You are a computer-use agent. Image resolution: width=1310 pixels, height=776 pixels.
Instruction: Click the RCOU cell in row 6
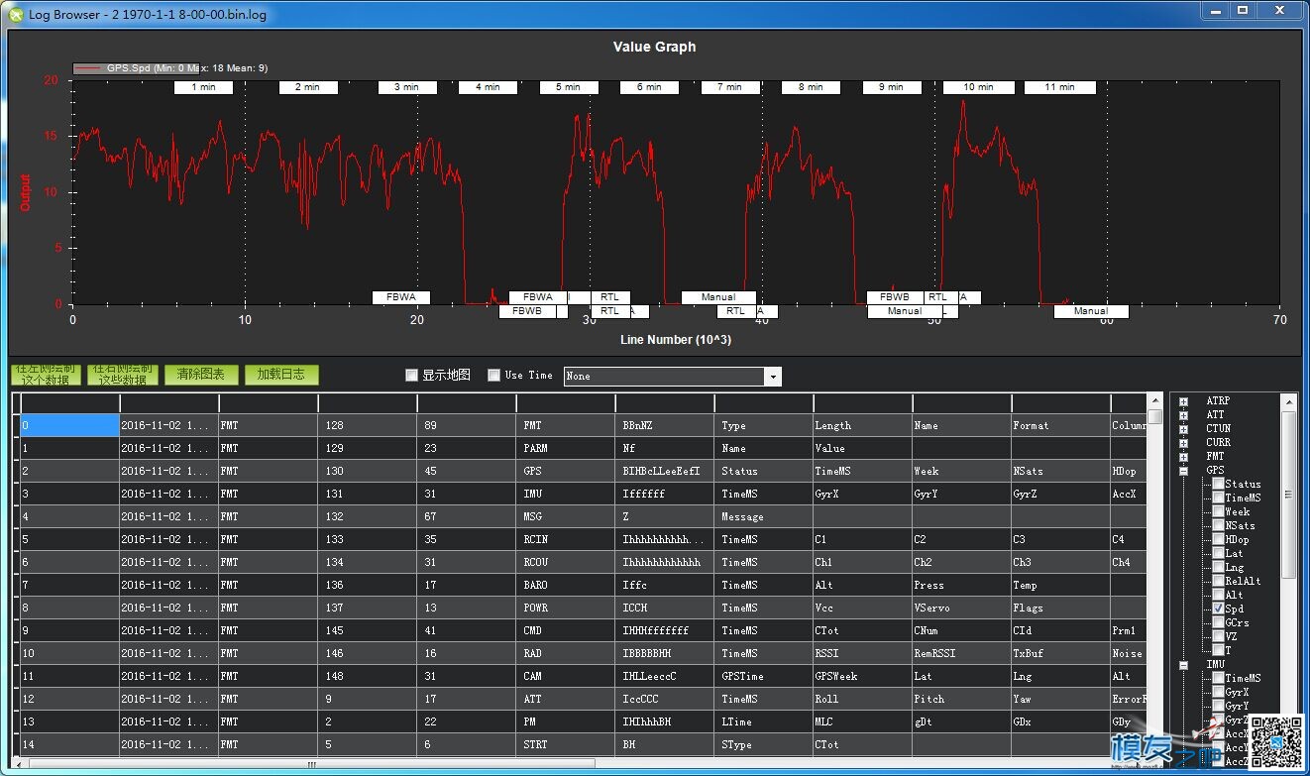tap(565, 562)
